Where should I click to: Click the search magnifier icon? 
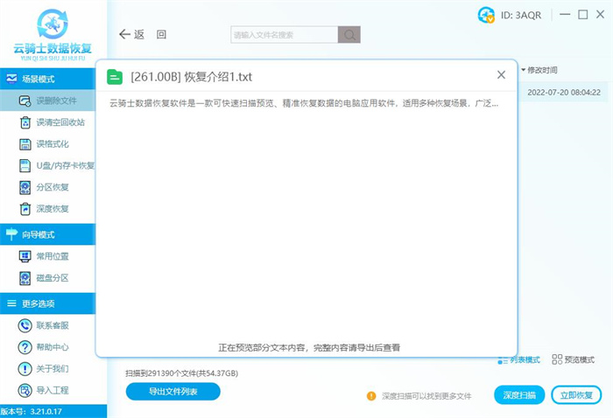pyautogui.click(x=350, y=35)
